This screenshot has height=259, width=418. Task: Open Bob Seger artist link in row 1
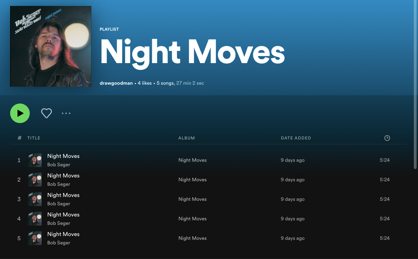(x=59, y=165)
